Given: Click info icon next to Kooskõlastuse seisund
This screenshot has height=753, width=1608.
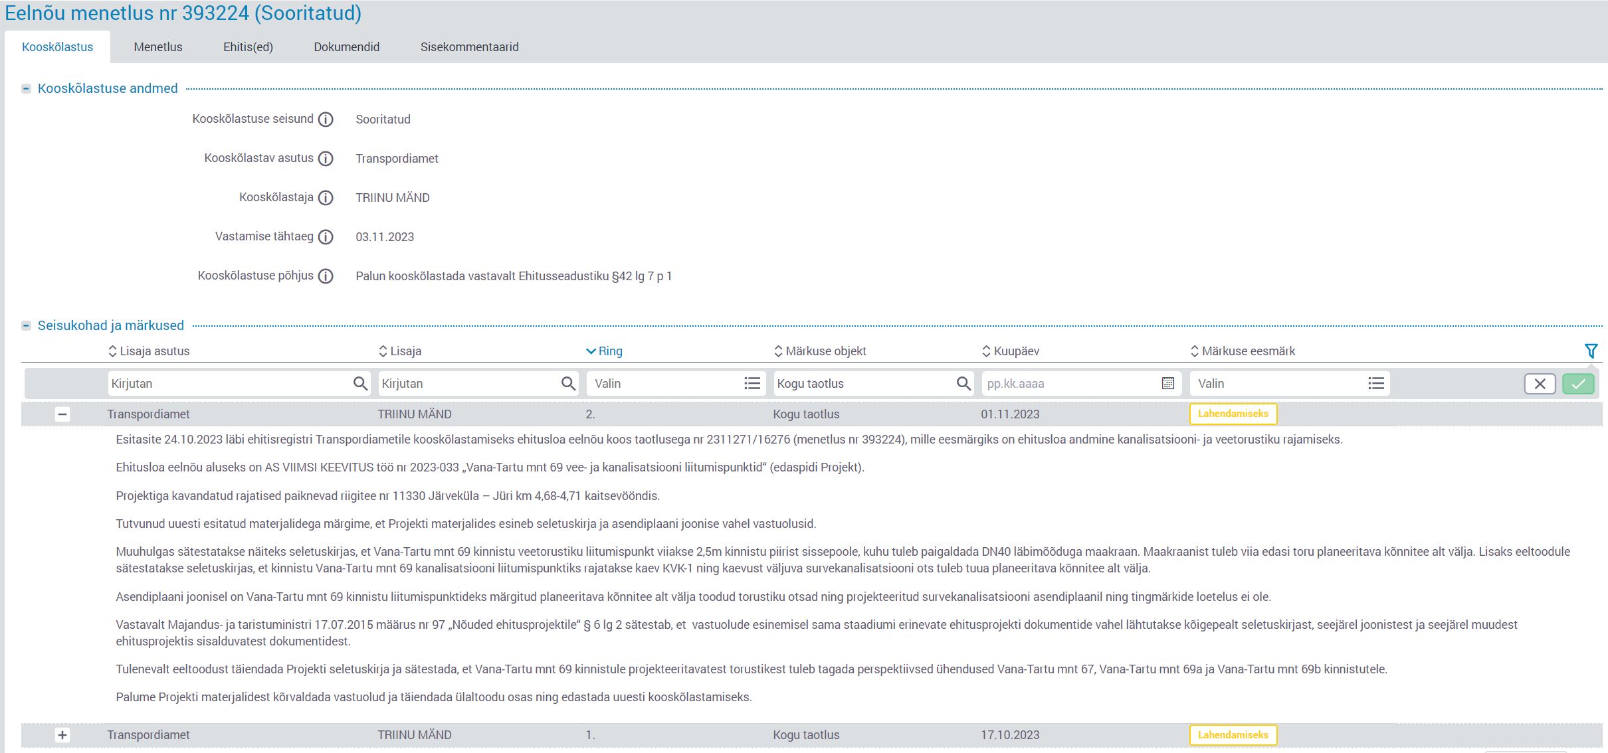Looking at the screenshot, I should point(326,120).
